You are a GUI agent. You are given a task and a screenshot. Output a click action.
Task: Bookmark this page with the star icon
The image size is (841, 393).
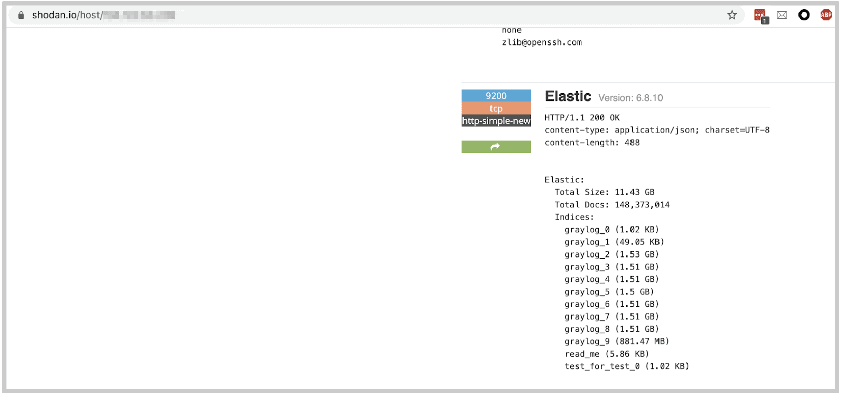732,15
